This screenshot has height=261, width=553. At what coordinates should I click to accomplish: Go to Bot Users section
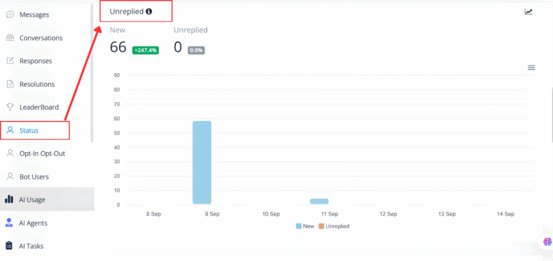pyautogui.click(x=33, y=177)
